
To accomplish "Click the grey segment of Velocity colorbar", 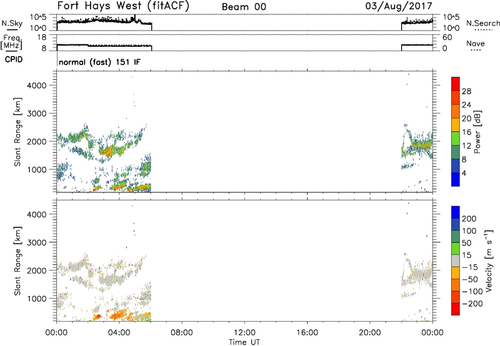I will click(x=456, y=261).
